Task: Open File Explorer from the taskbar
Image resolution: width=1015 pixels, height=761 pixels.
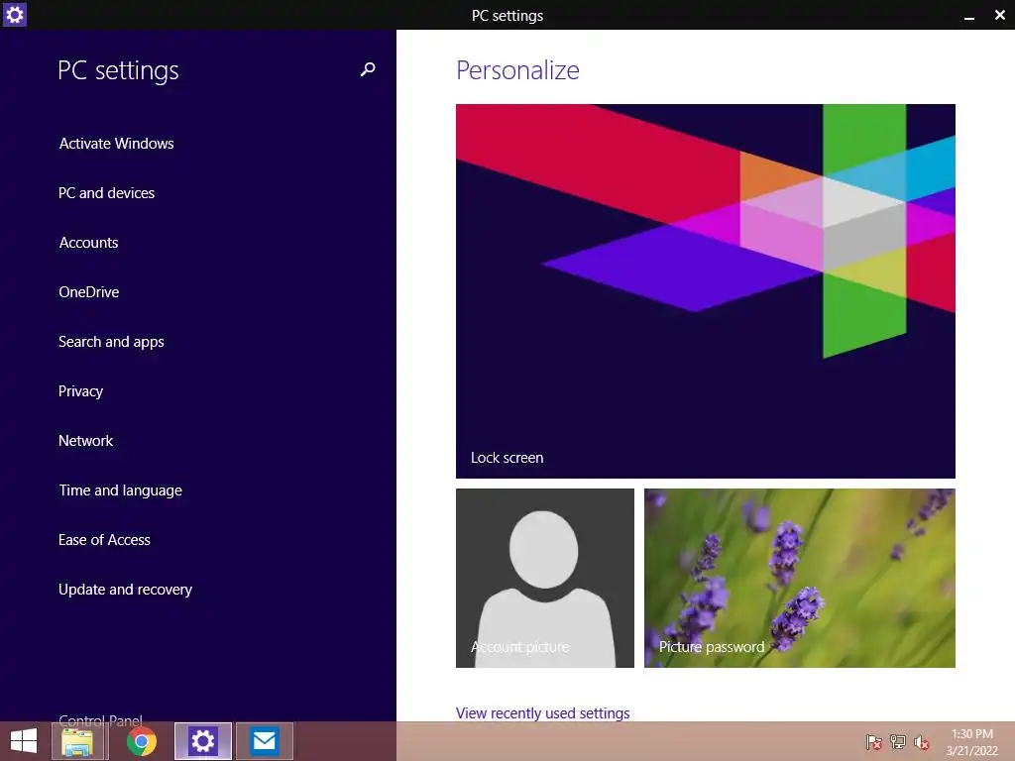Action: (x=77, y=741)
